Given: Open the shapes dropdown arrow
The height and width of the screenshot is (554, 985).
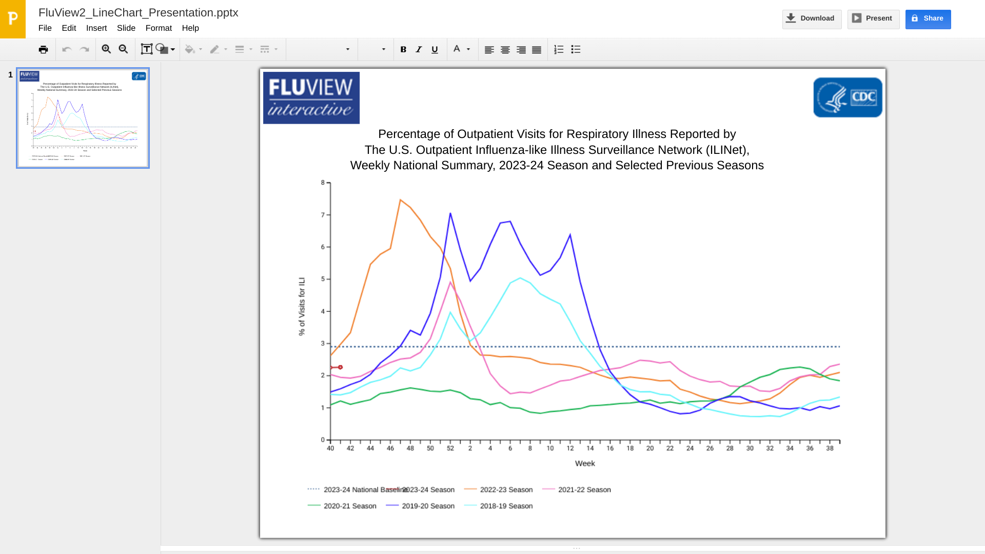Looking at the screenshot, I should pyautogui.click(x=173, y=50).
